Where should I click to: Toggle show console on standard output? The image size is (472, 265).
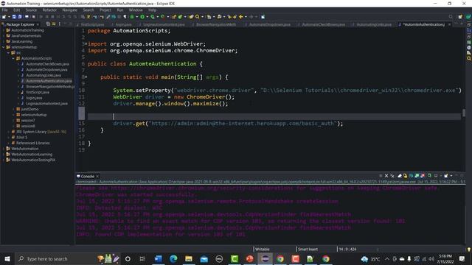click(417, 176)
